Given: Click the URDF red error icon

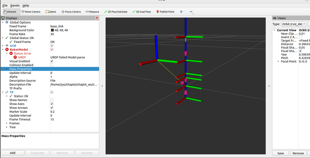Looking at the screenshot, I should click(15, 57).
